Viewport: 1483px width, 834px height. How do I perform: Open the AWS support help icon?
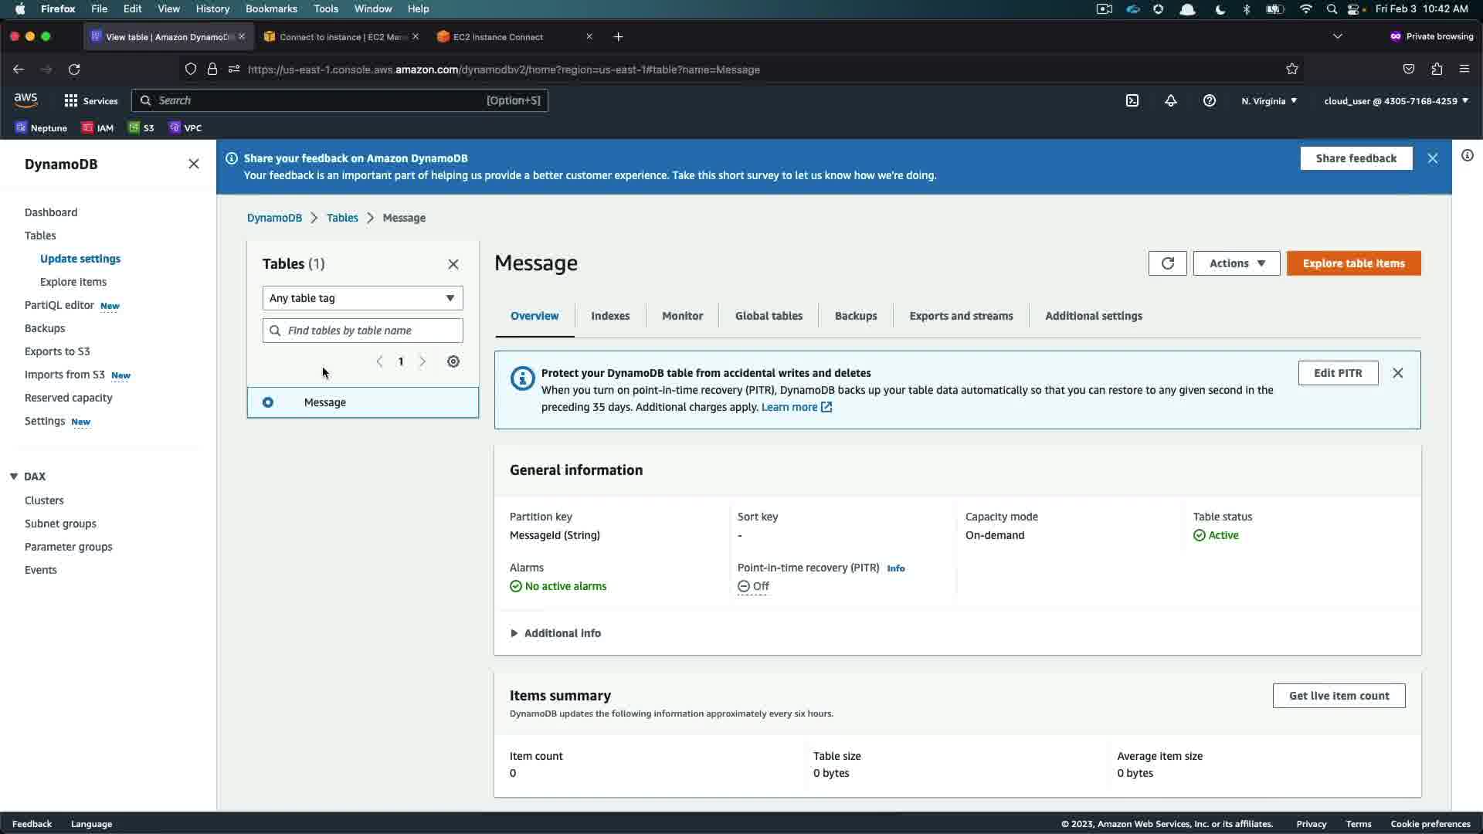(1210, 100)
